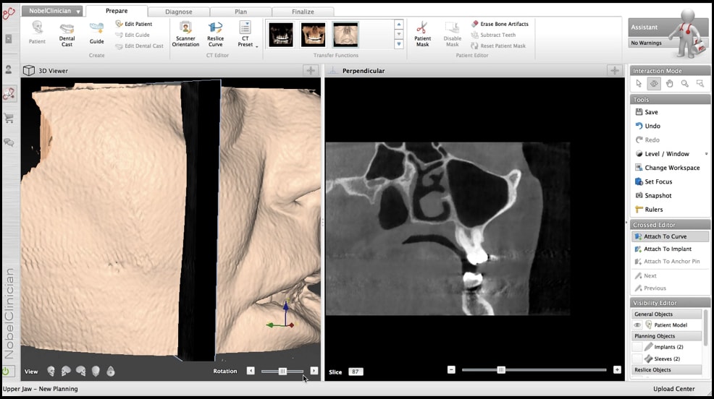This screenshot has width=714, height=399.
Task: Open Scanner Orientation editor
Action: tap(185, 34)
